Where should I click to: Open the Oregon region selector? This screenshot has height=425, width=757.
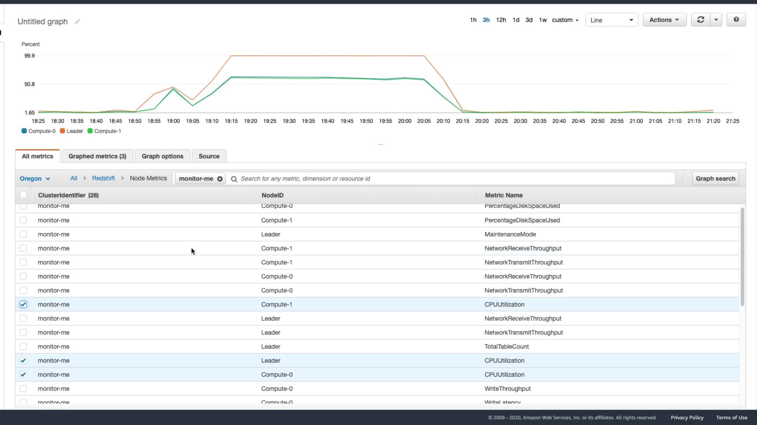35,179
